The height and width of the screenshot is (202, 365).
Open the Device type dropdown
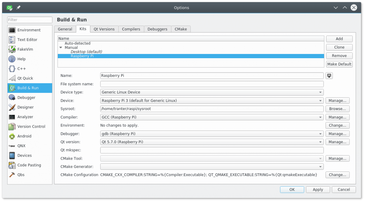pyautogui.click(x=212, y=92)
